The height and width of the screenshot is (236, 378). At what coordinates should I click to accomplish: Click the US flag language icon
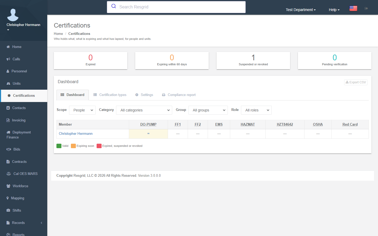353,8
